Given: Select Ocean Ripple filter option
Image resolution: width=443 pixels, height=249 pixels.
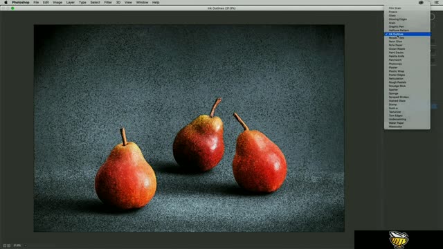Looking at the screenshot, I should [407, 49].
